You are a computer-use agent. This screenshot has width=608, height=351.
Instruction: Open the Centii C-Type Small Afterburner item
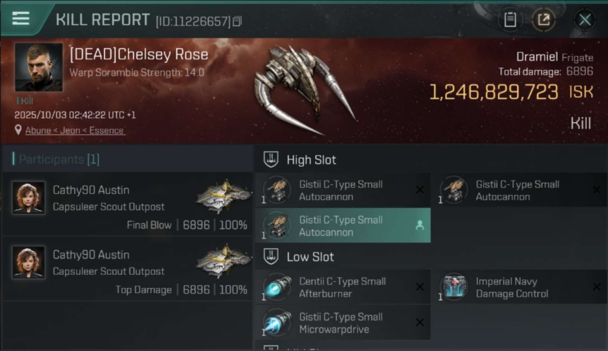343,287
